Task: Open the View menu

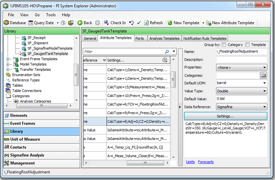Action: pyautogui.click(x=24, y=15)
